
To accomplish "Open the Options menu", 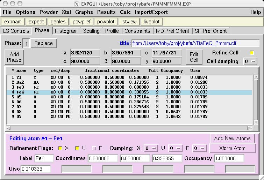I will [x=26, y=12].
